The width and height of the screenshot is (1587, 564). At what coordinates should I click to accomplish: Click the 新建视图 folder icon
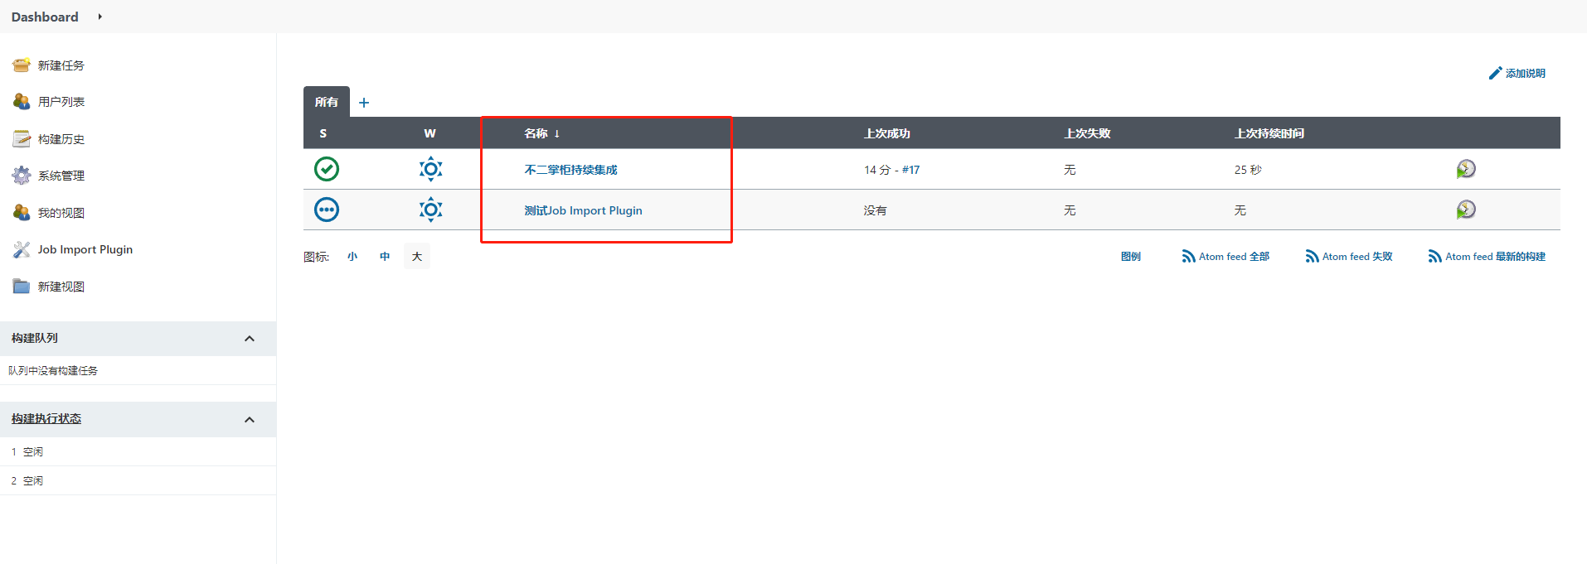(22, 287)
